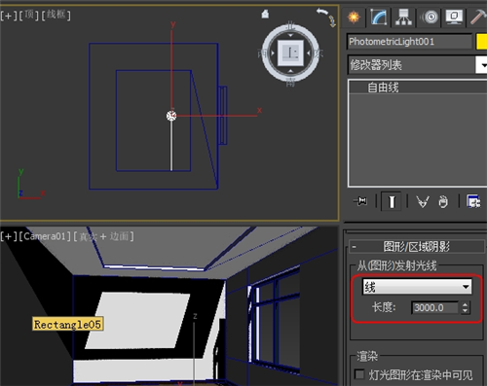Open the Camera01 viewport label menu
Screen dimensions: 487x386
45,236
